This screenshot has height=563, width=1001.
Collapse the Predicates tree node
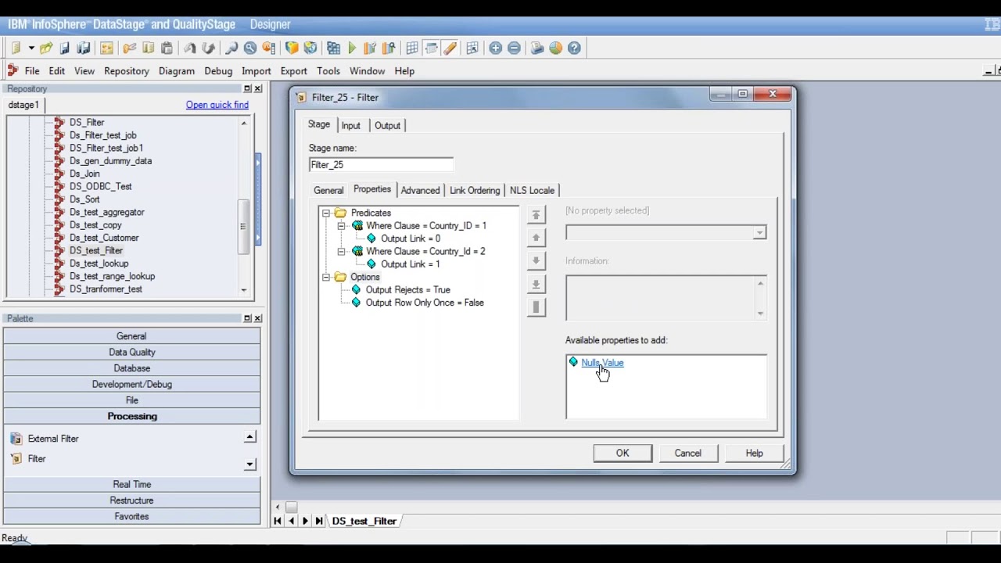[326, 213]
